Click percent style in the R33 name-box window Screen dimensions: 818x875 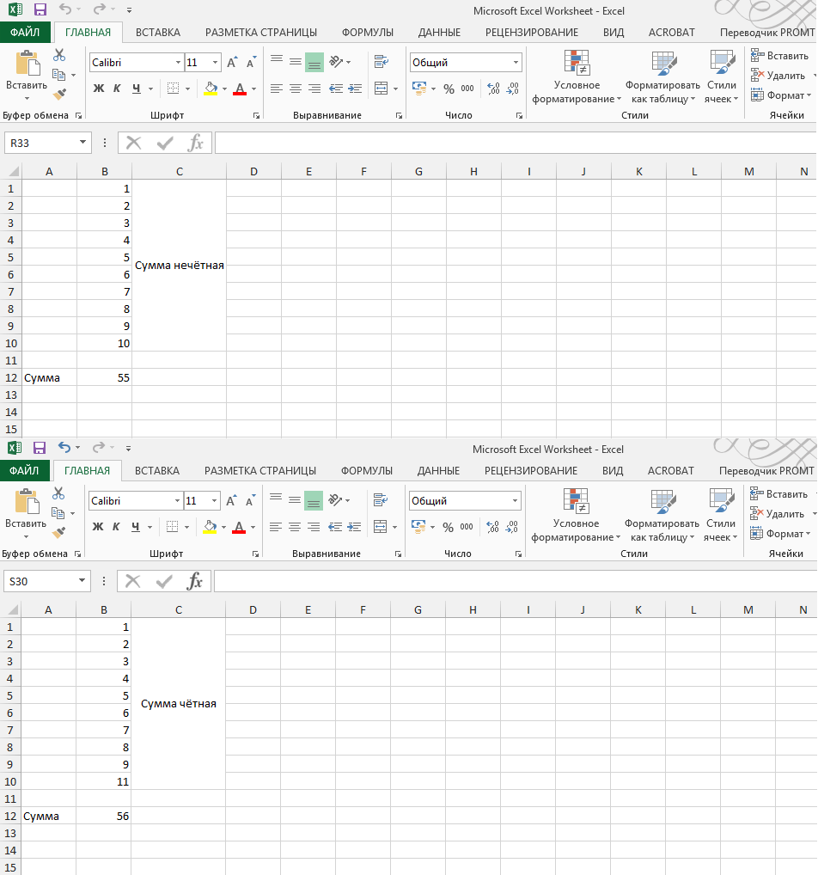(x=449, y=89)
